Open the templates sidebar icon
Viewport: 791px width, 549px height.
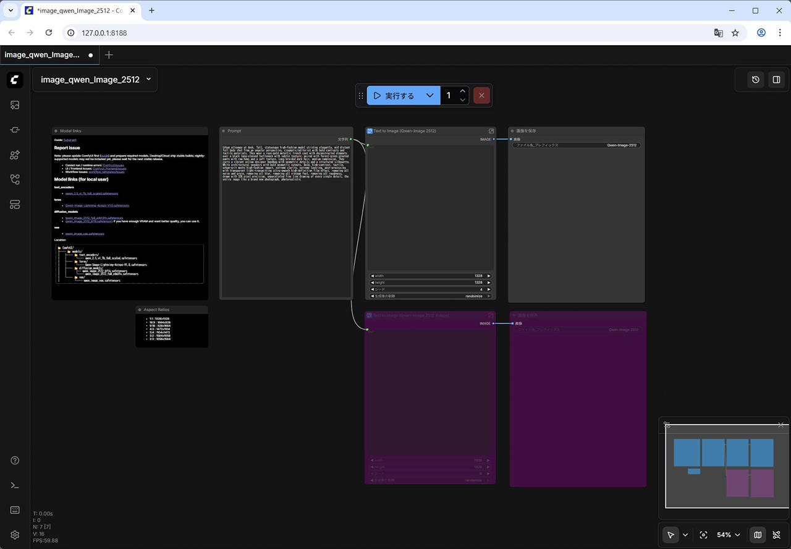click(x=15, y=205)
